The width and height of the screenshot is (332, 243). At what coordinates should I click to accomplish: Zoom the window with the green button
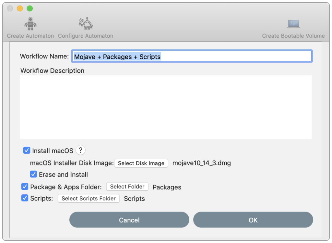[30, 8]
